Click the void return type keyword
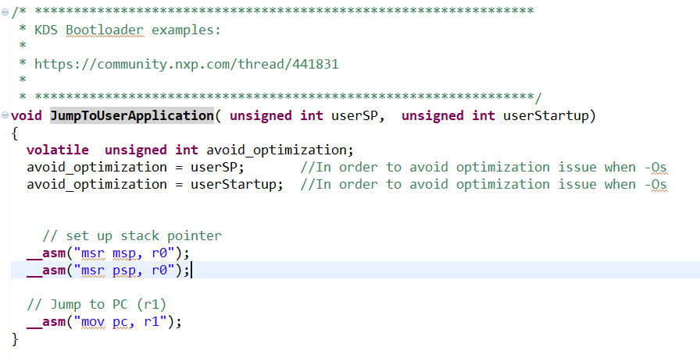 click(27, 115)
